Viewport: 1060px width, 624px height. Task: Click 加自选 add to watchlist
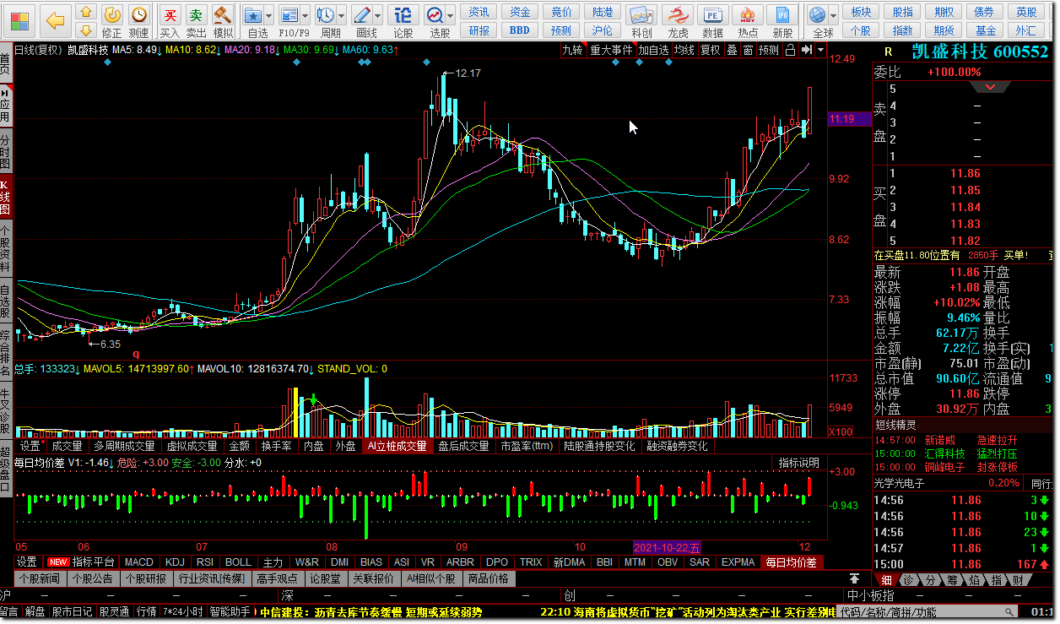tap(653, 50)
